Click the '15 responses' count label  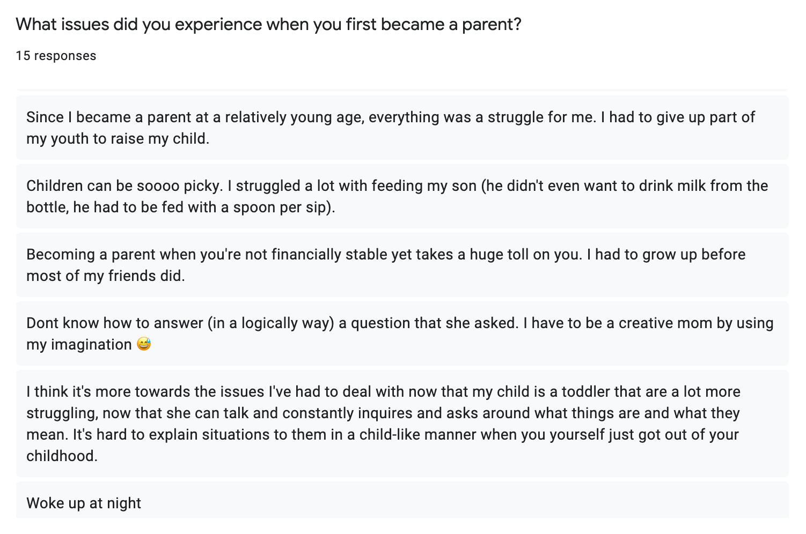pos(56,56)
